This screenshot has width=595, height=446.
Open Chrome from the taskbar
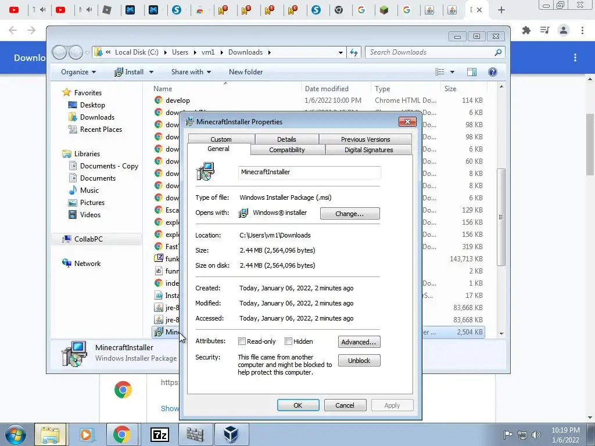[121, 434]
